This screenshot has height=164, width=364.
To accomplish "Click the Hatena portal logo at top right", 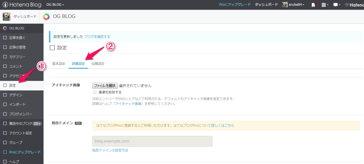I will point(354,5).
